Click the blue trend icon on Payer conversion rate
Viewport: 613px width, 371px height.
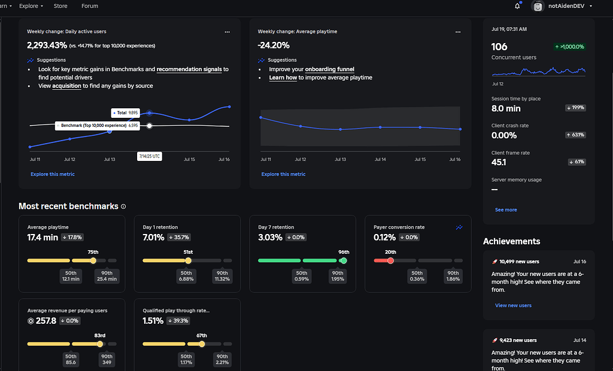pos(459,227)
